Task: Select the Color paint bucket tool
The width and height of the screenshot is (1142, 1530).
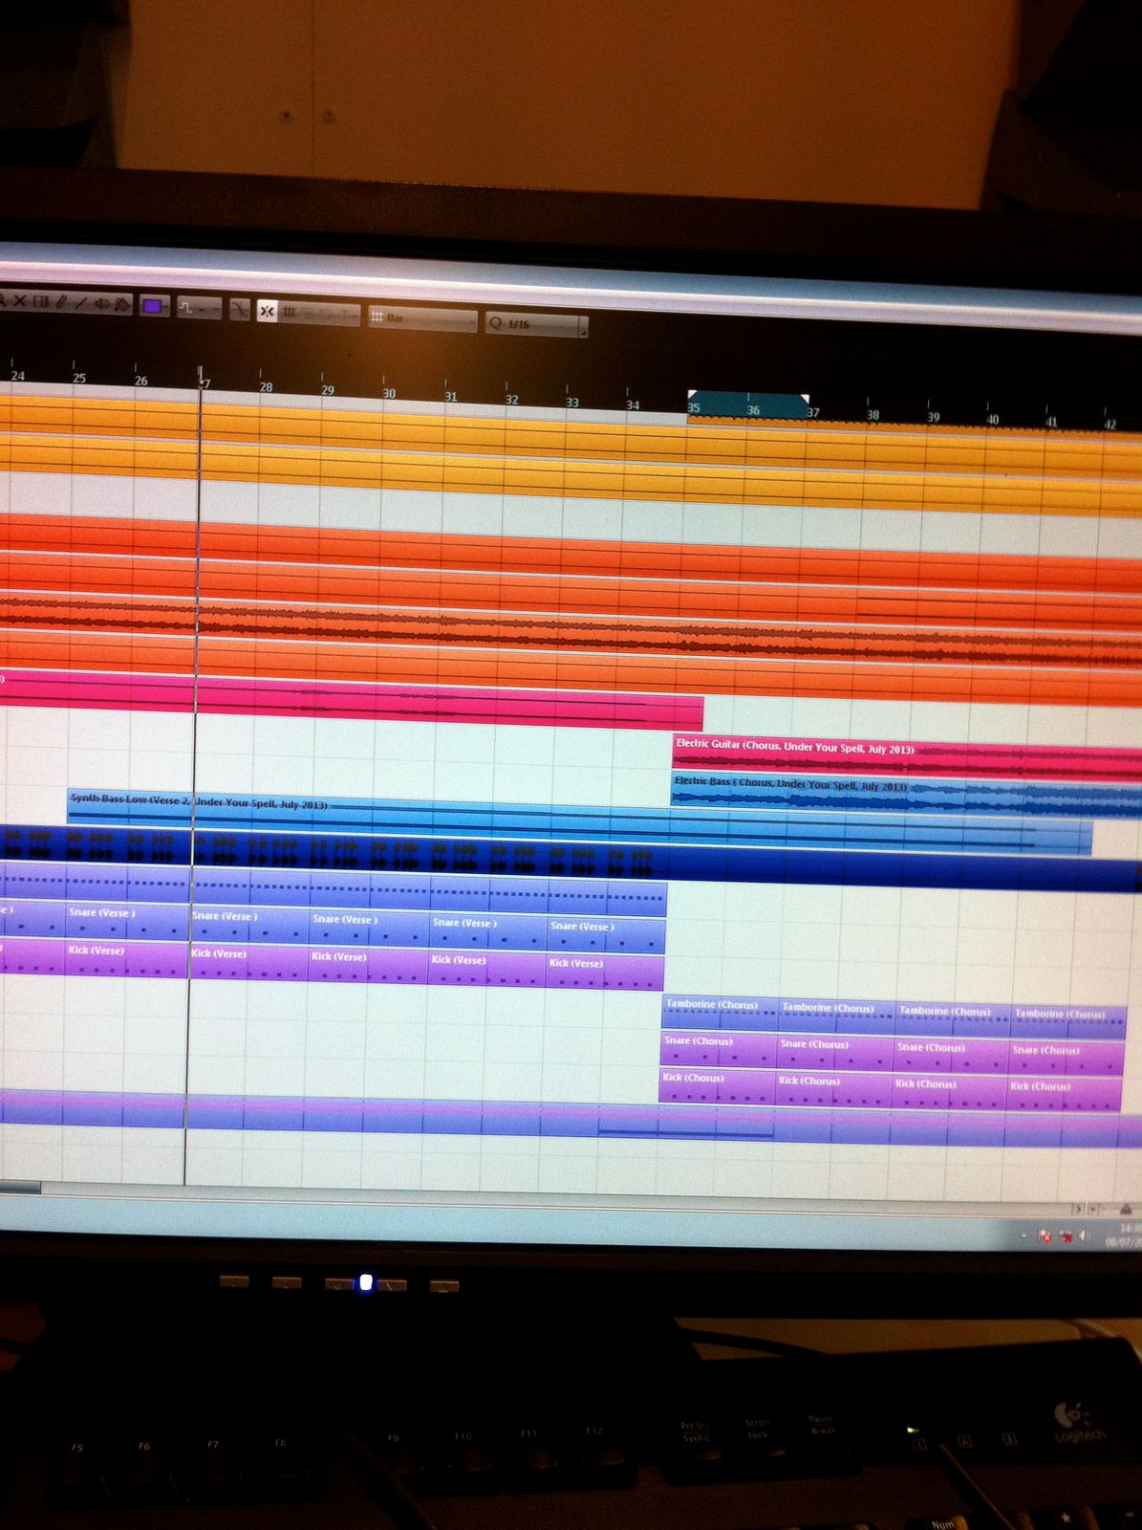Action: (122, 306)
